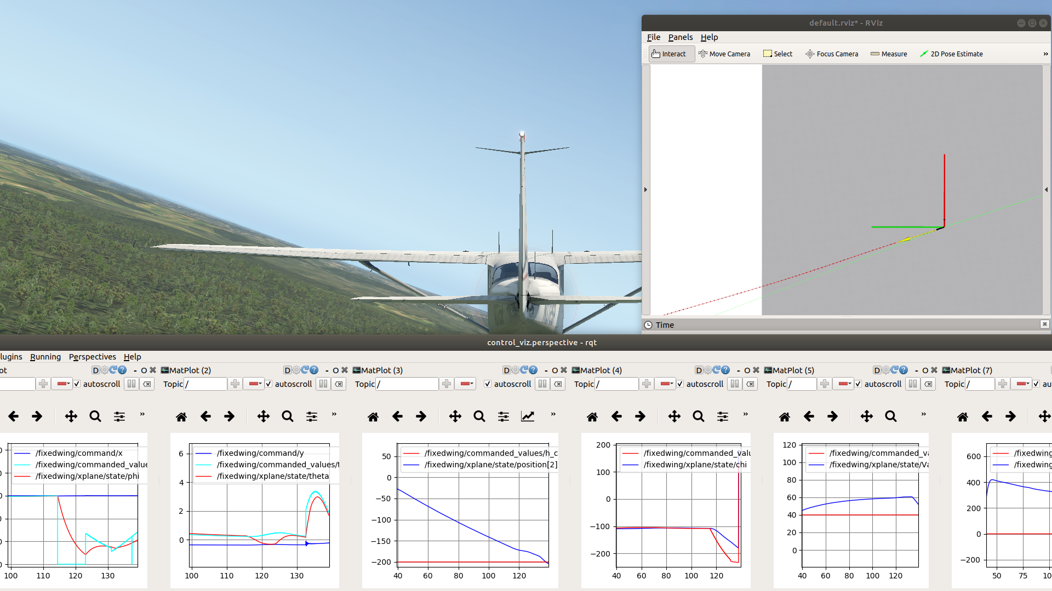The width and height of the screenshot is (1052, 591).
Task: Close the MatPlot (3) panel
Action: [564, 370]
